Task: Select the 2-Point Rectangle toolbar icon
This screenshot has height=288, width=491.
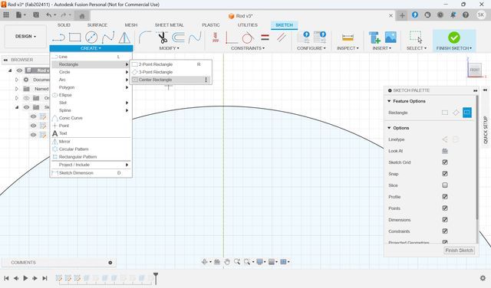Action: coord(75,38)
